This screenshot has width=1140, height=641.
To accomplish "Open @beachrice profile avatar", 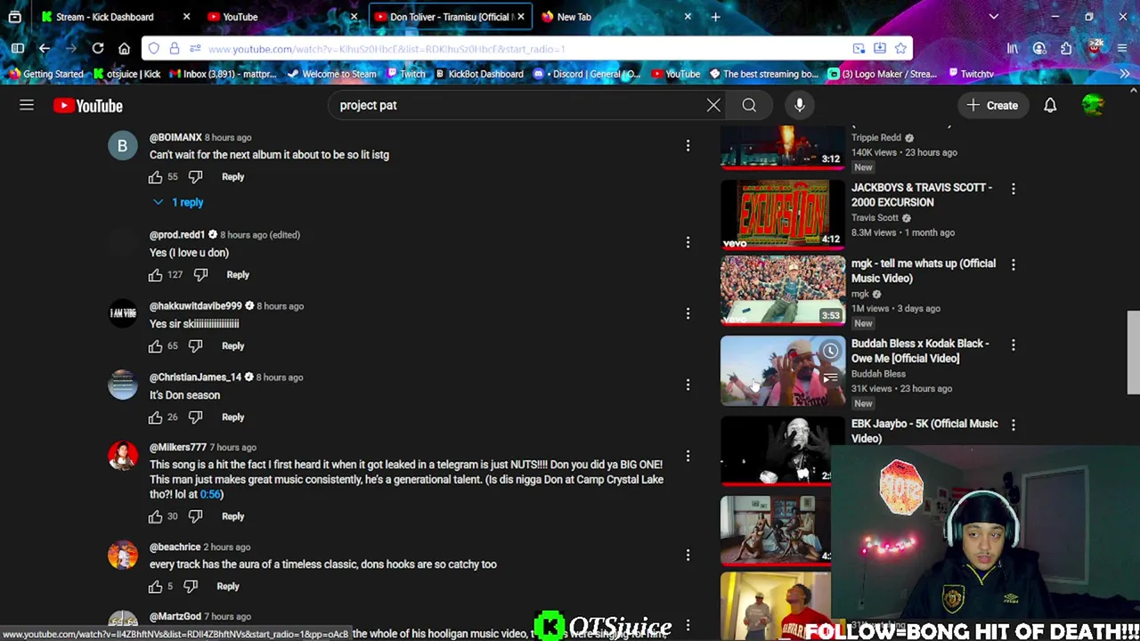I will tap(123, 556).
